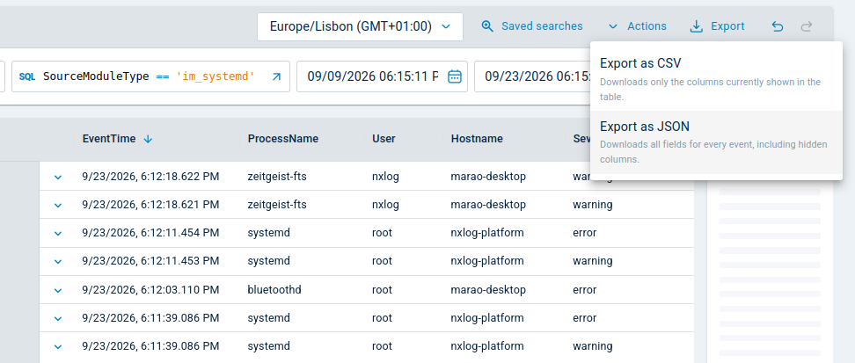Sort by the Hostname column header
The image size is (855, 363).
pos(477,139)
